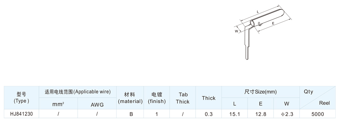Select the reel quantity 5000
The width and height of the screenshot is (339, 122).
(x=318, y=114)
